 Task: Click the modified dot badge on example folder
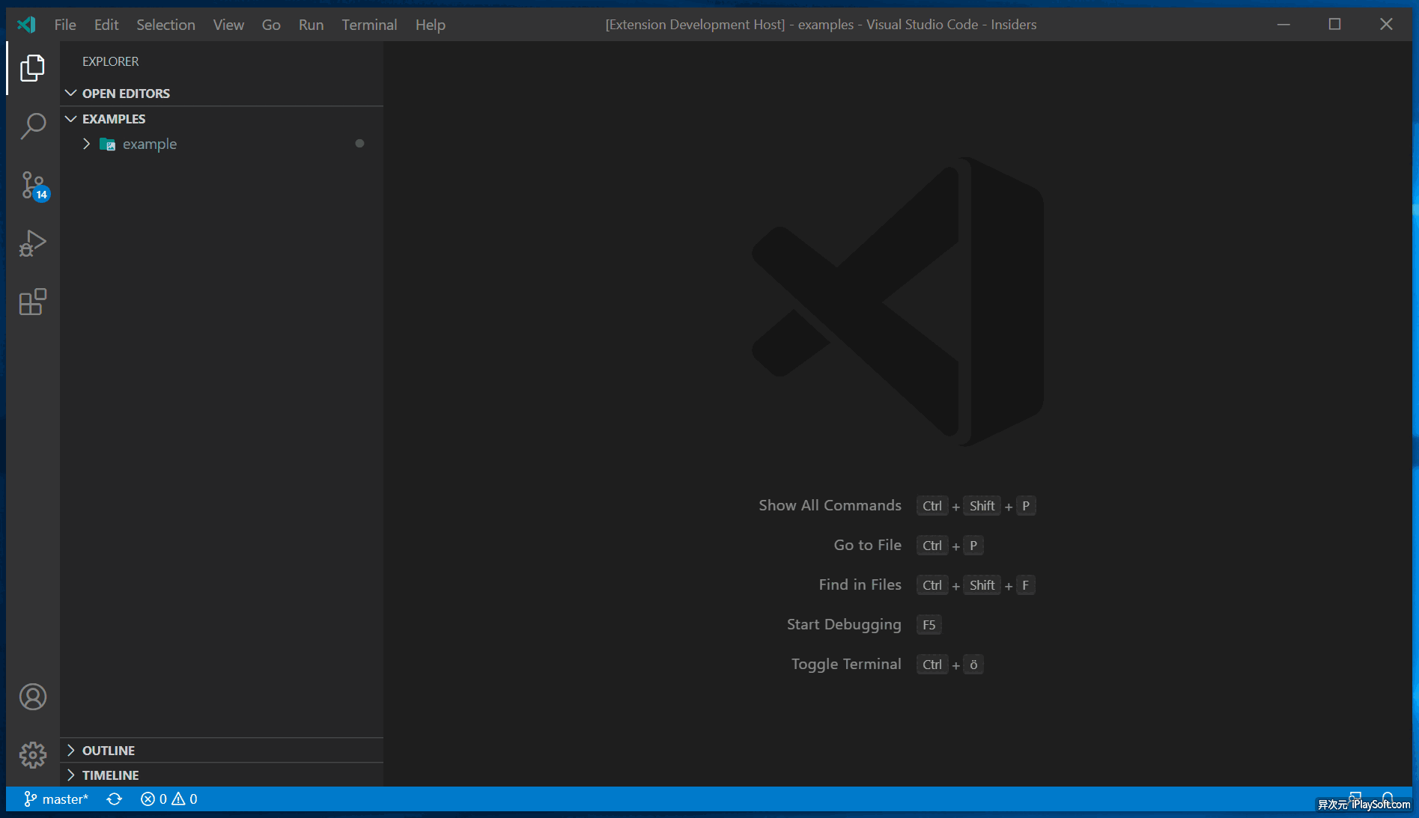click(359, 143)
